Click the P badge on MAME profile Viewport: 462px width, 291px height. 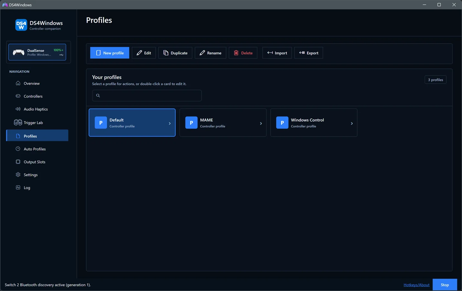pyautogui.click(x=191, y=123)
